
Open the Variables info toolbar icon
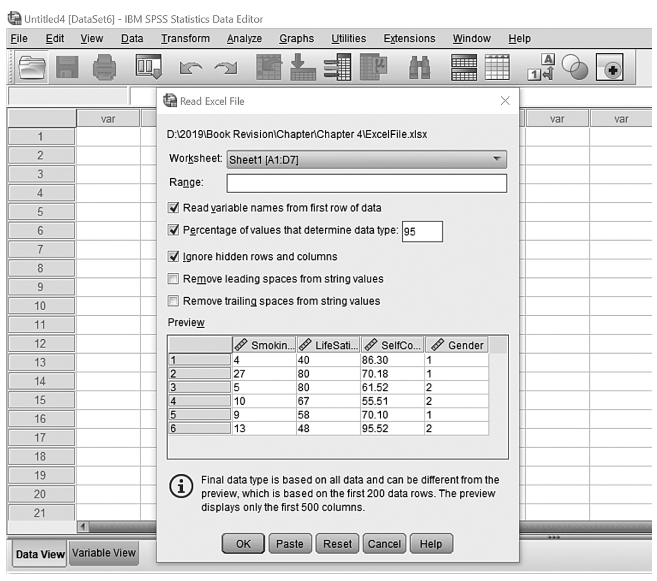point(337,67)
